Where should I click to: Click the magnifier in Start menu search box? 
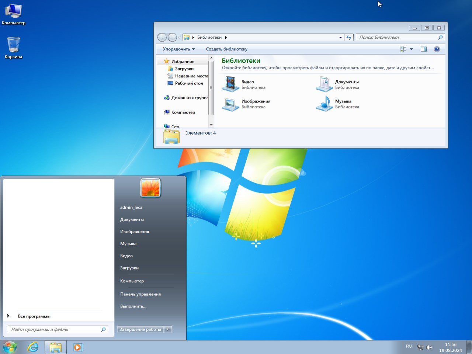103,330
